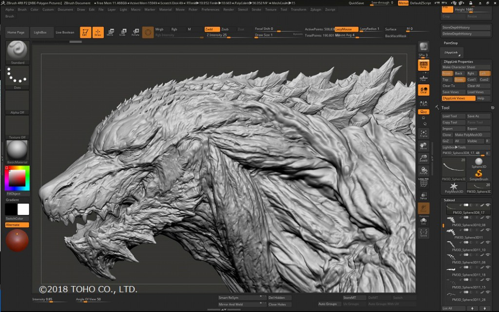This screenshot has height=312, width=499.
Task: Open the current tool PM3D_Sphere3D thumbnail picker
Action: 454,169
